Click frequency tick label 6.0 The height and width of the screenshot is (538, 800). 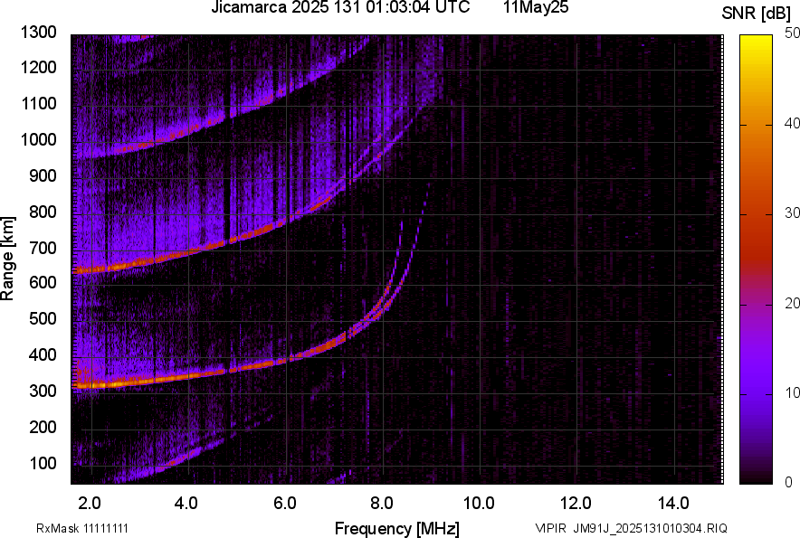pyautogui.click(x=284, y=504)
